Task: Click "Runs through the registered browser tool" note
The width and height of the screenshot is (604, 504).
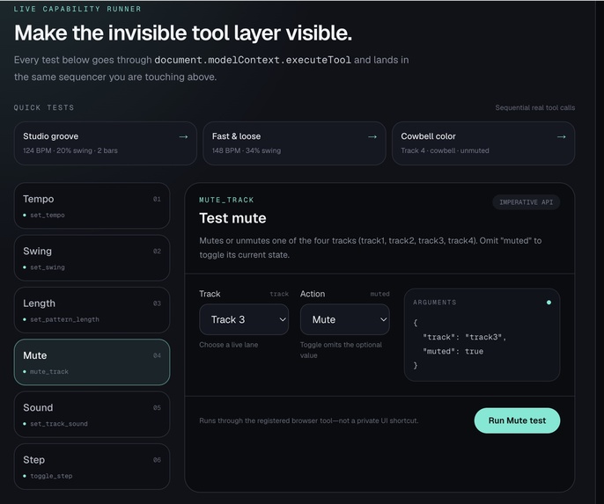Action: pyautogui.click(x=308, y=420)
